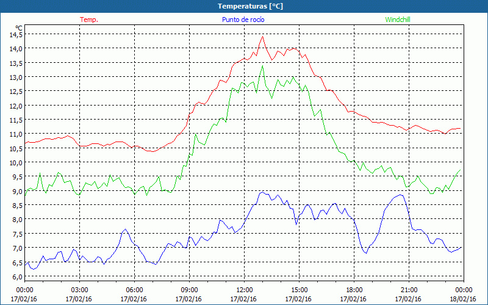Click the 6,5 y-axis value

click(x=17, y=263)
